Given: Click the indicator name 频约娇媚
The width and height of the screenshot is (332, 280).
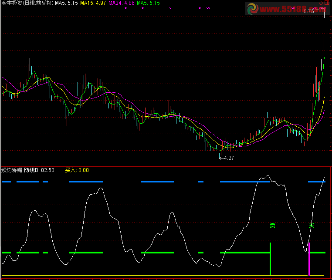Looking at the screenshot, I should click(12, 170).
